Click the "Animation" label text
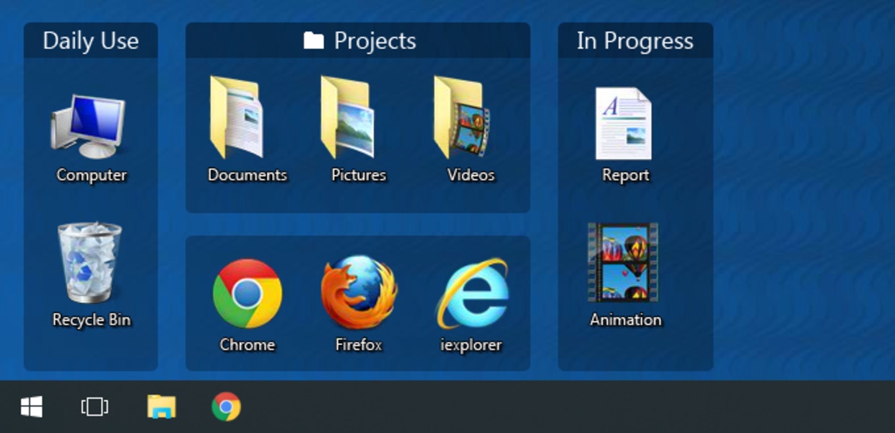 click(x=626, y=320)
